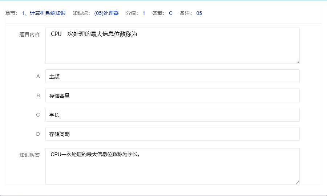Click the D option label
Viewport: 327px width, 196px height.
[38, 134]
